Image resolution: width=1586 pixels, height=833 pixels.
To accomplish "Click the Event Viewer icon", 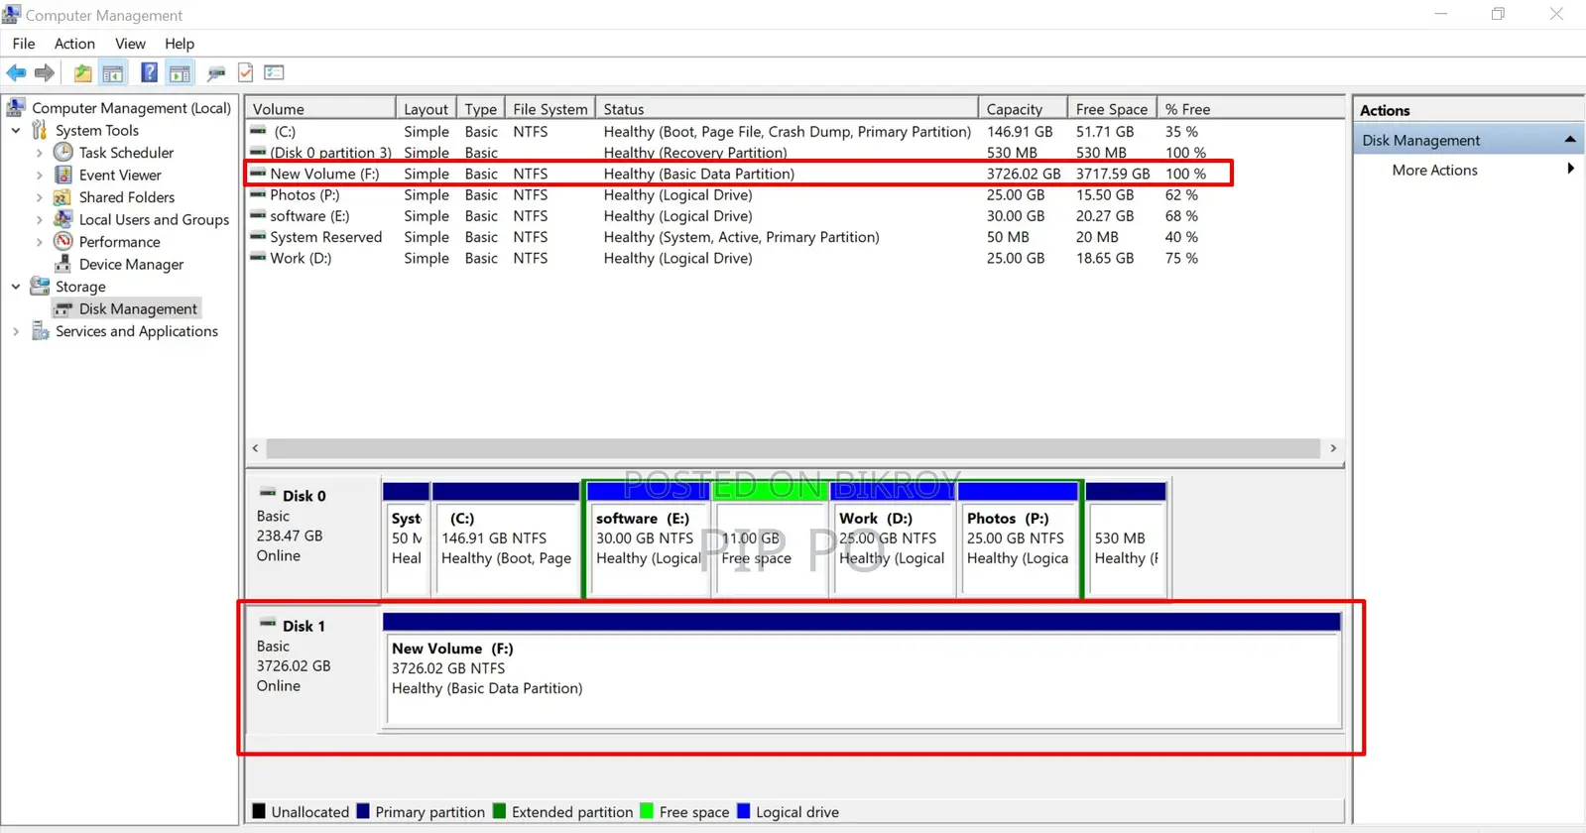I will tap(63, 175).
